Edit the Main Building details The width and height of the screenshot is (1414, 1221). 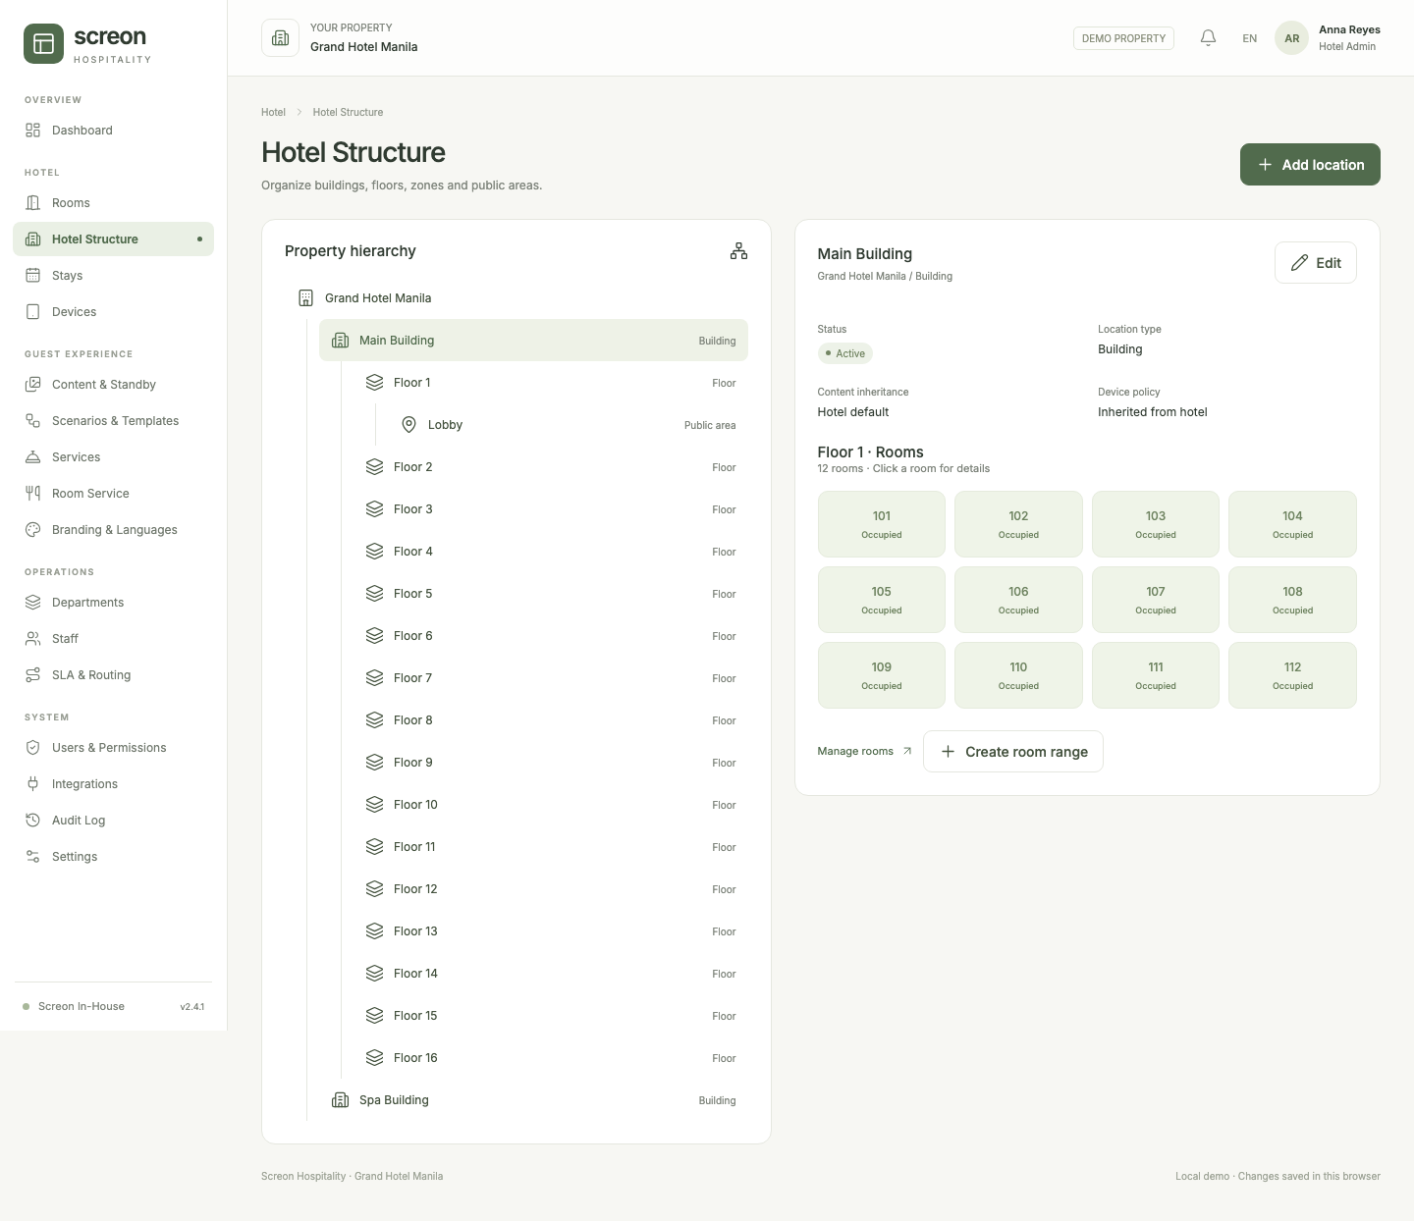tap(1316, 263)
